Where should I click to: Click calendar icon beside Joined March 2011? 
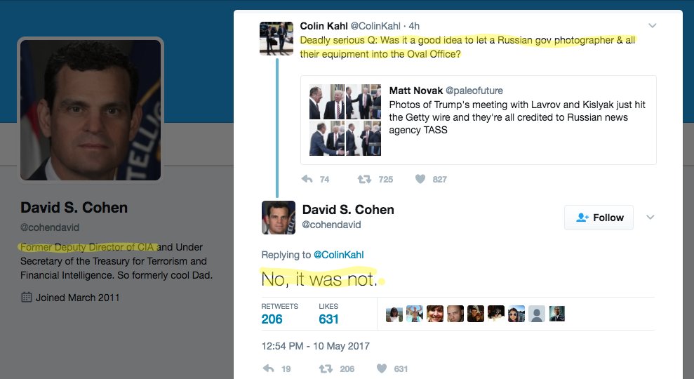[x=27, y=297]
